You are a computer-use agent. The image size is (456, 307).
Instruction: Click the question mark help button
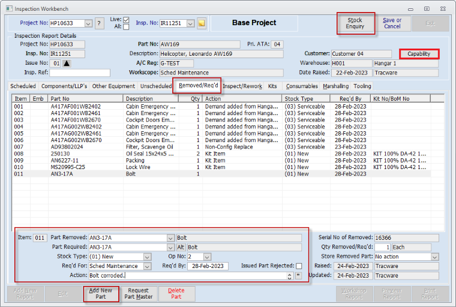pyautogui.click(x=100, y=23)
